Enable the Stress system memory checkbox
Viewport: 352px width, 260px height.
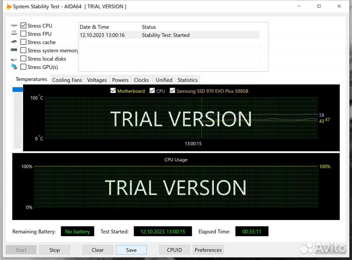pyautogui.click(x=23, y=50)
